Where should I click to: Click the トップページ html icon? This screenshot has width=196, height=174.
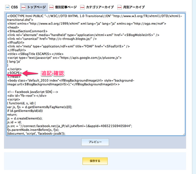[24, 7]
